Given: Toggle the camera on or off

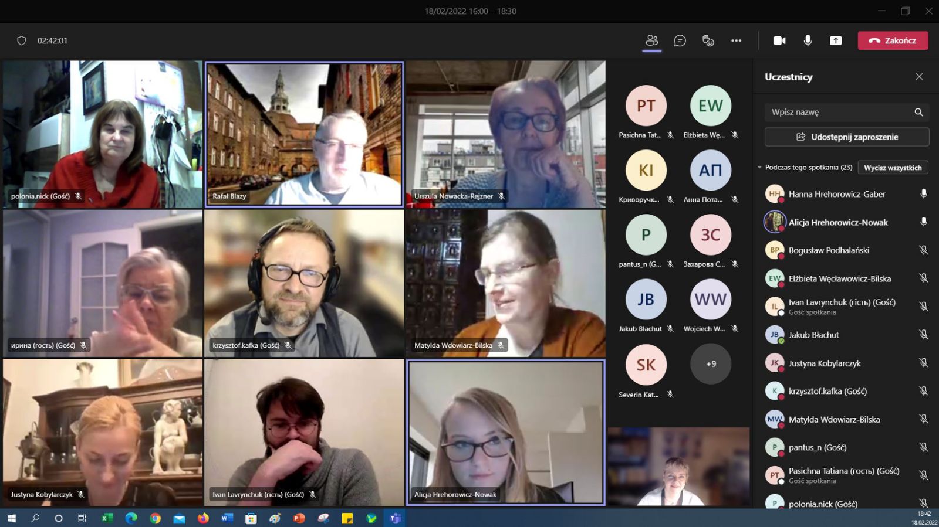Looking at the screenshot, I should [x=779, y=40].
